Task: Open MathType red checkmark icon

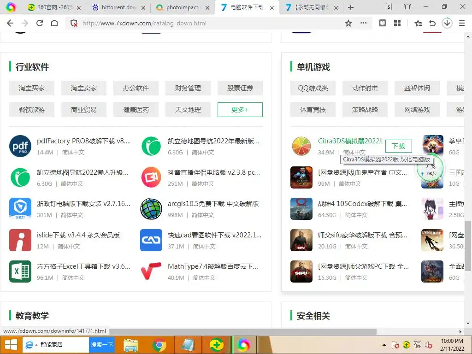Action: click(x=151, y=271)
